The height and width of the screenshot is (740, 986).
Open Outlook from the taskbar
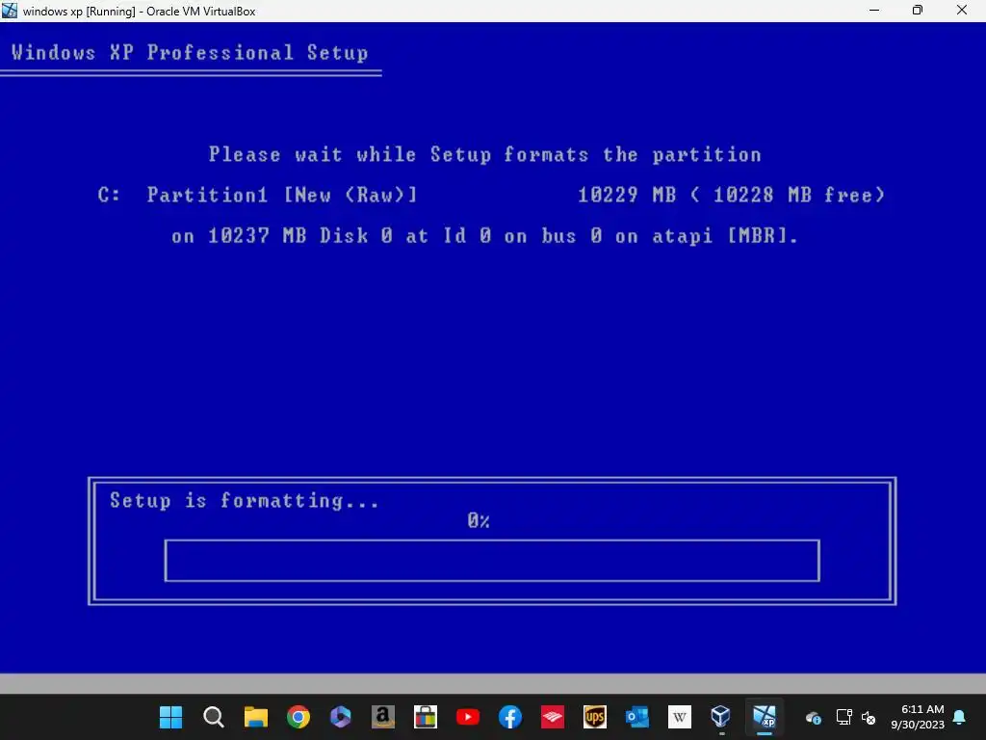[x=637, y=717]
